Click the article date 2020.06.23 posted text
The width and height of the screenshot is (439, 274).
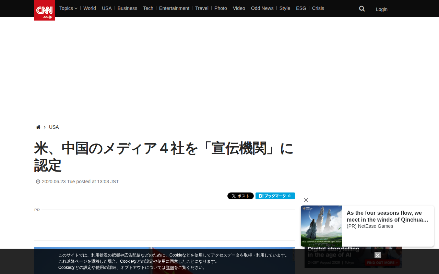coord(80,182)
